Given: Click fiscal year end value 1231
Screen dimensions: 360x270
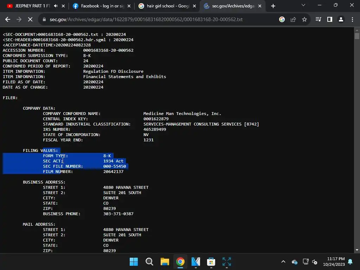Looking at the screenshot, I should click(148, 140).
